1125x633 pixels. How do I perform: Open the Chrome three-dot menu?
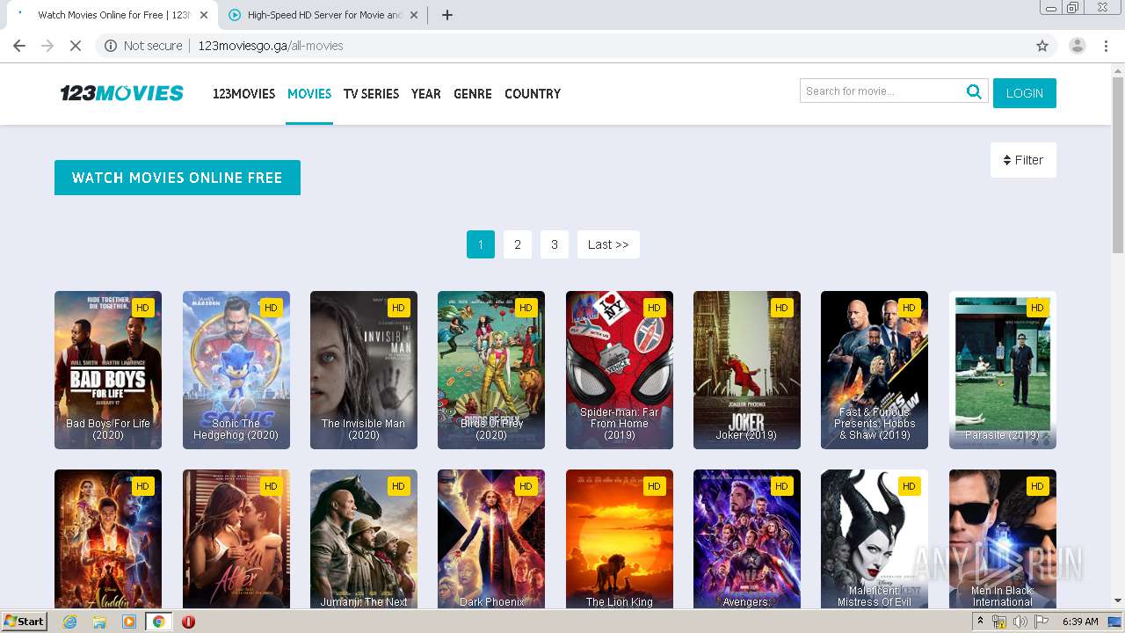click(x=1106, y=46)
